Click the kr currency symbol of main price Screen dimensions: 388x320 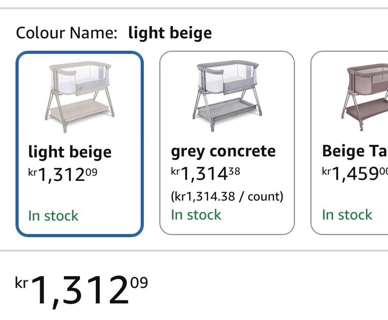(21, 282)
